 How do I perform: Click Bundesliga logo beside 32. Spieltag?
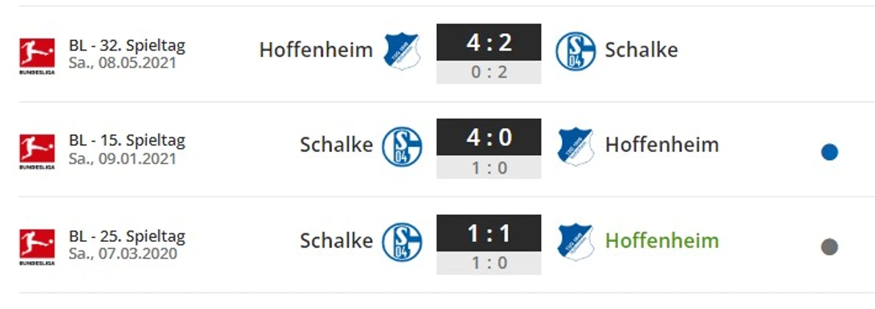[37, 55]
